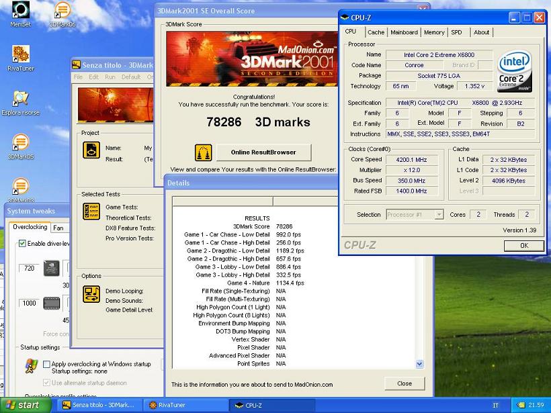The image size is (551, 413).
Task: Click the Options icon in 3DMark window
Action: (91, 294)
